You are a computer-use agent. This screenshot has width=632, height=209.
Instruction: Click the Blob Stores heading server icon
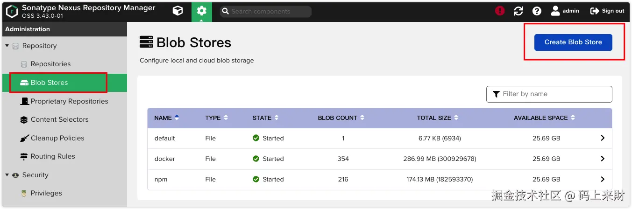click(147, 42)
